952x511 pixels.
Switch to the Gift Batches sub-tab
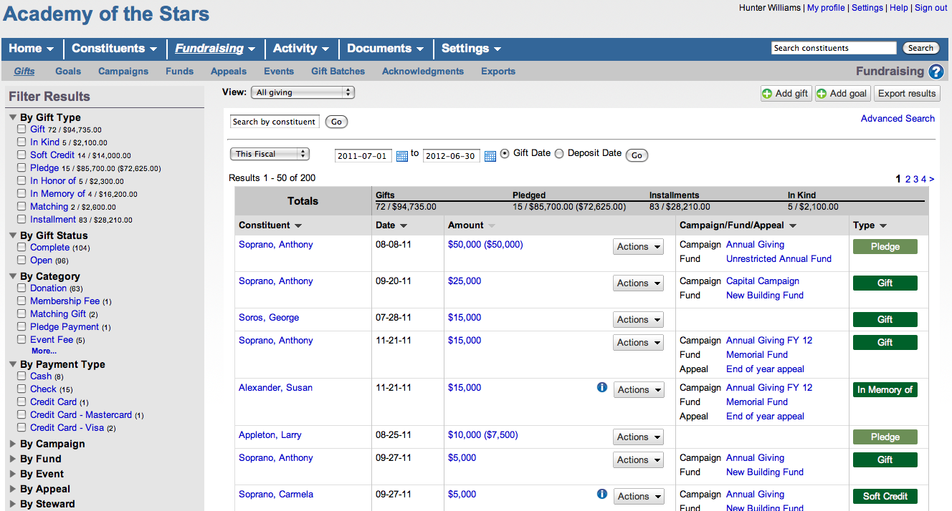338,72
